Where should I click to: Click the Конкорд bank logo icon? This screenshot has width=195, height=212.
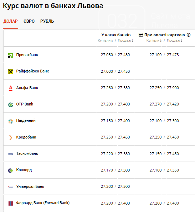[x=11, y=170]
